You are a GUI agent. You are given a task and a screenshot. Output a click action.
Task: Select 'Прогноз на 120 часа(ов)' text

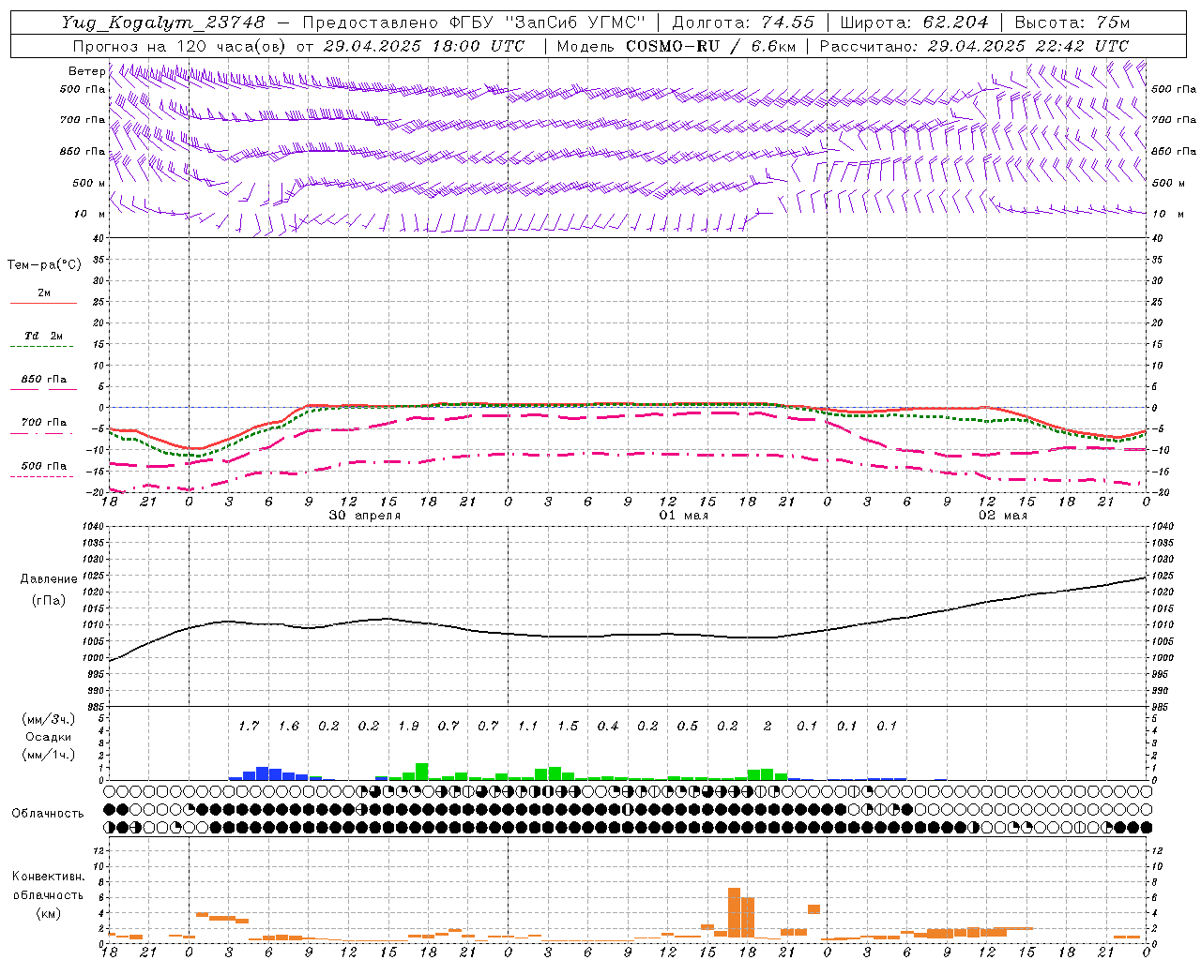[180, 46]
